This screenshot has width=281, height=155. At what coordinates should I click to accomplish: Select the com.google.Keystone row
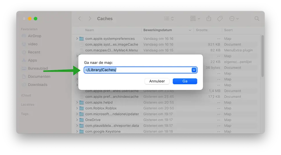(166, 131)
